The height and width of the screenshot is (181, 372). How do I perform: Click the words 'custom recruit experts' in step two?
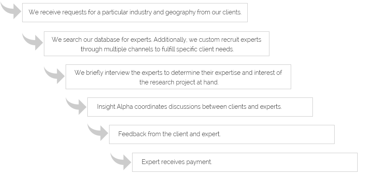click(230, 40)
